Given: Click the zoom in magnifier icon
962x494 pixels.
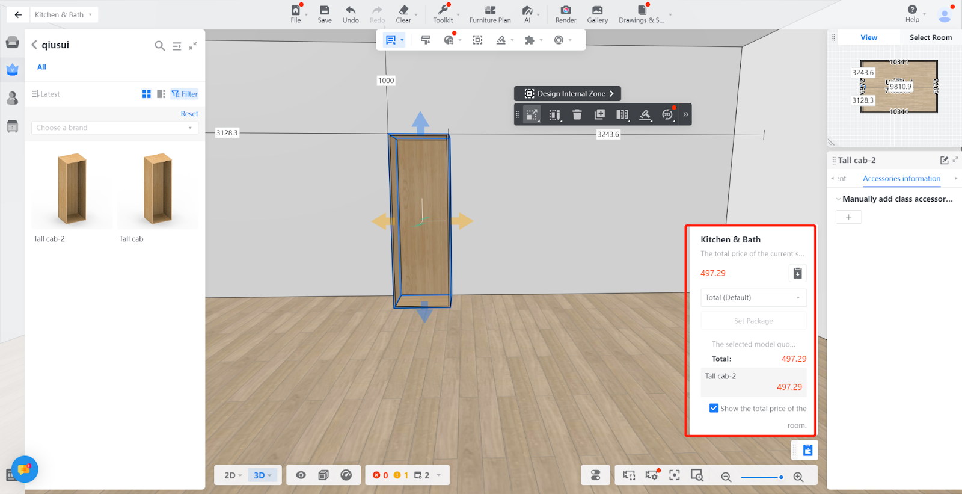Looking at the screenshot, I should tap(798, 477).
